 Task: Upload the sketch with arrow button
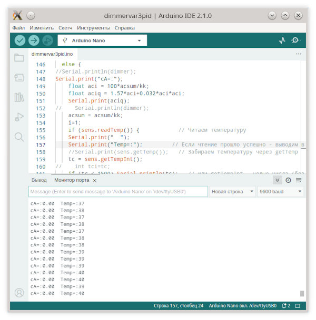point(34,40)
